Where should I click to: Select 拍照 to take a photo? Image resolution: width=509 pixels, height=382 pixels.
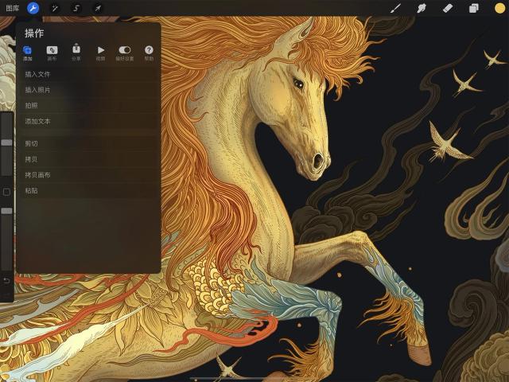tap(88, 106)
